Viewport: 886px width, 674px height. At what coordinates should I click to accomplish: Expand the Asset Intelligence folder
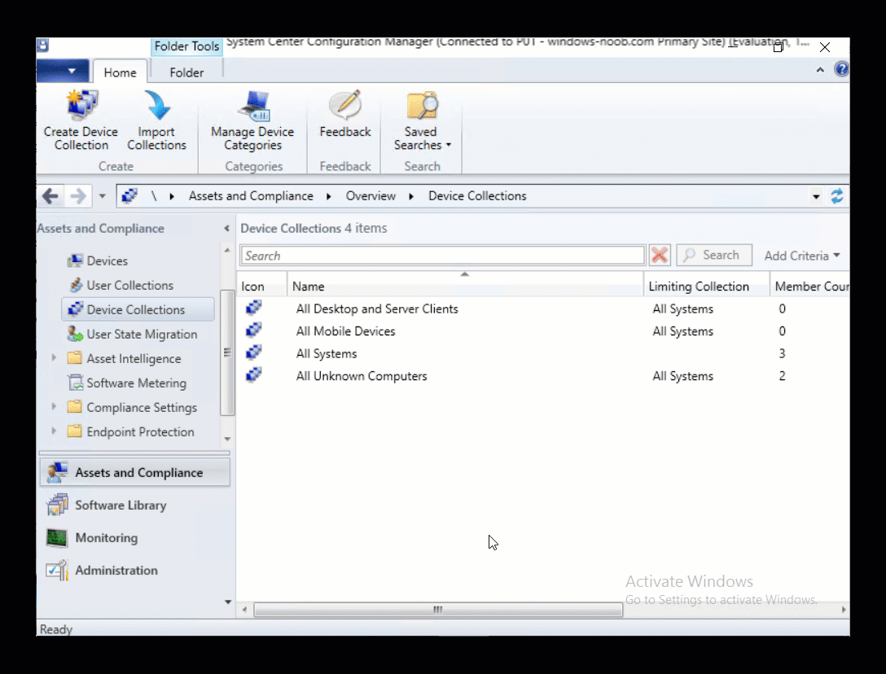coord(54,357)
